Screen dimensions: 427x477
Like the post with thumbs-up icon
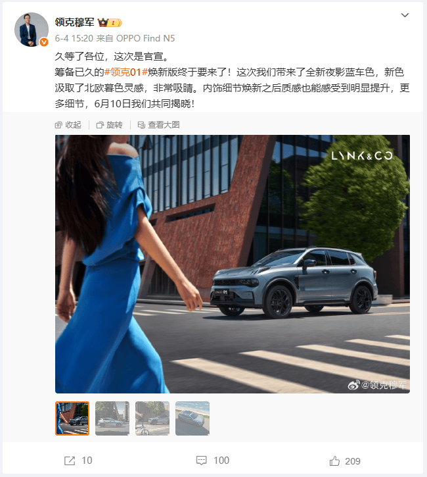click(334, 461)
